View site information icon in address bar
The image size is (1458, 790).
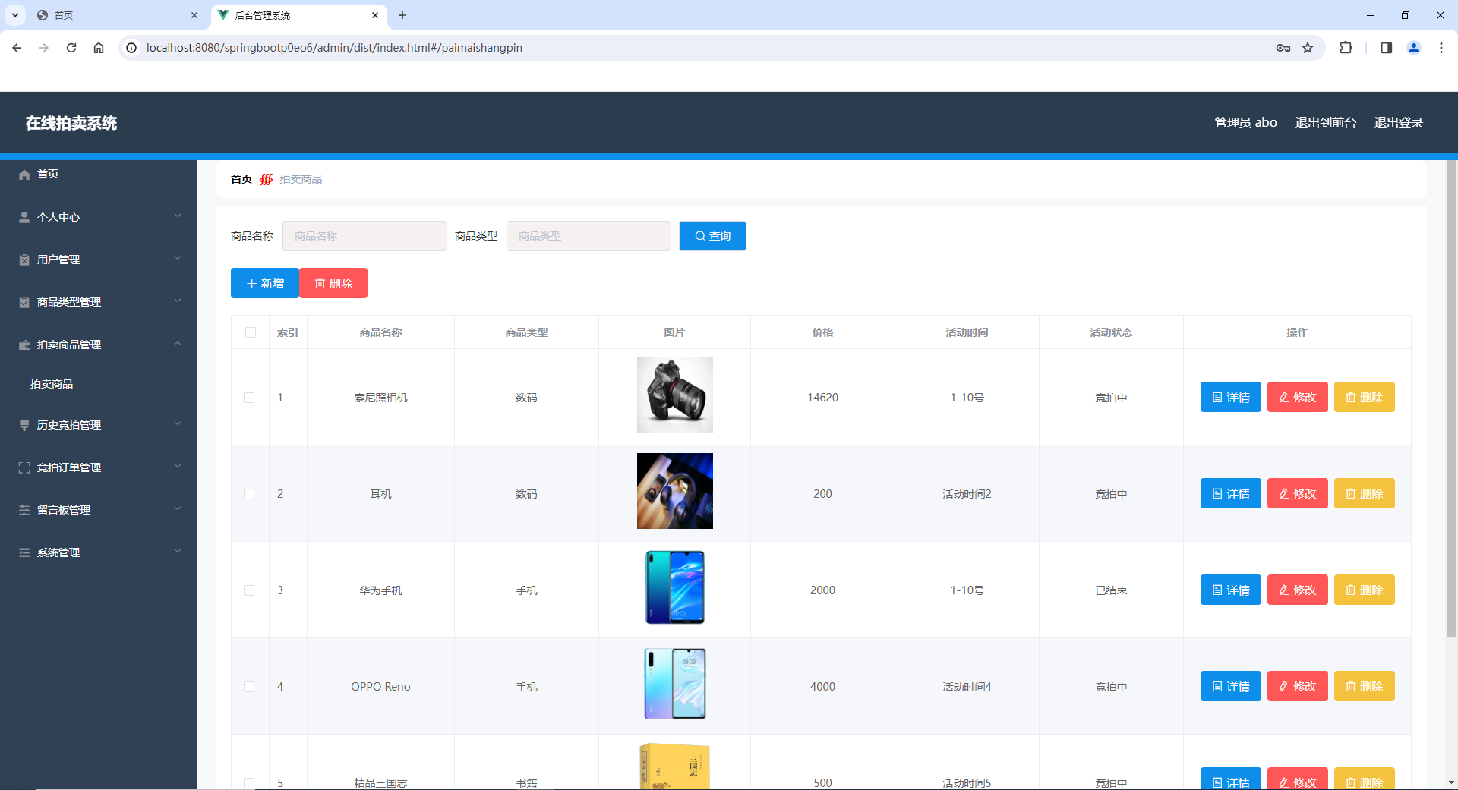pos(131,48)
